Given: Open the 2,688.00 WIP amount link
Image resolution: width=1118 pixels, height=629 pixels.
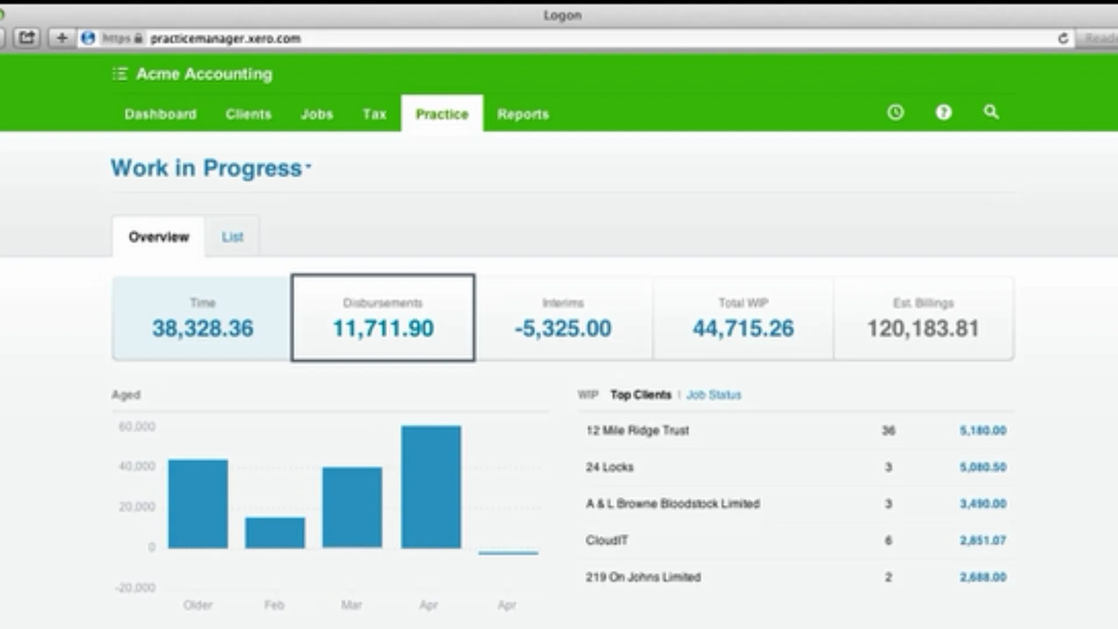Looking at the screenshot, I should coord(983,577).
